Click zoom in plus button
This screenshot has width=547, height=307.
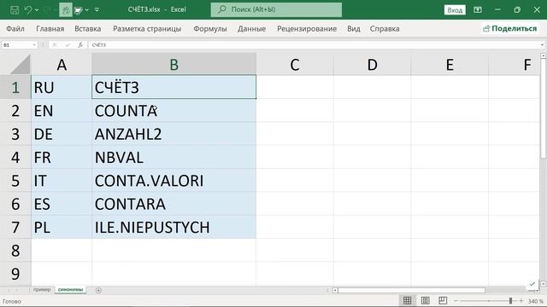pos(521,301)
